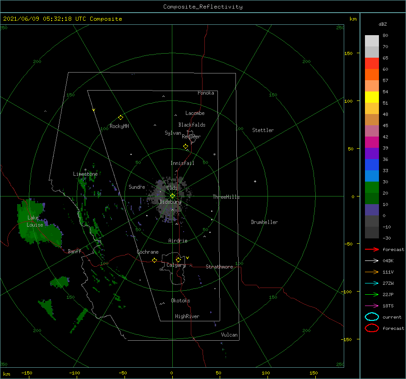Screen dimensions: 406x379
Task: Click the yellow diamond marker below RedDeer
Action: click(185, 146)
